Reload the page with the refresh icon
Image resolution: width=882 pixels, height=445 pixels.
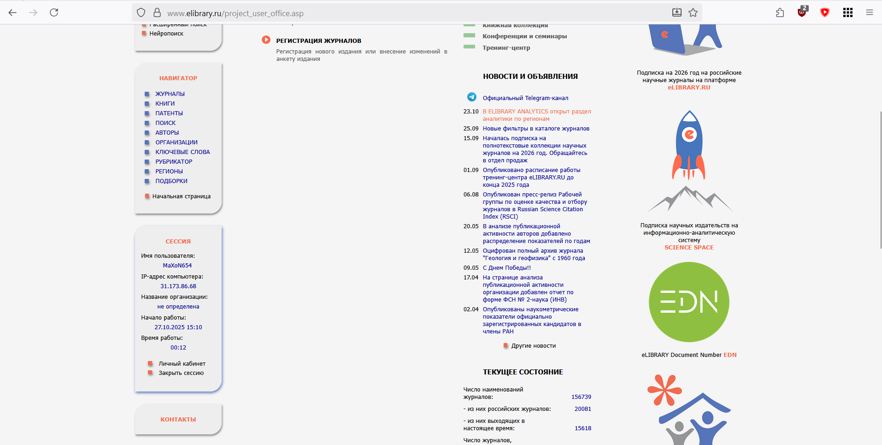(54, 12)
